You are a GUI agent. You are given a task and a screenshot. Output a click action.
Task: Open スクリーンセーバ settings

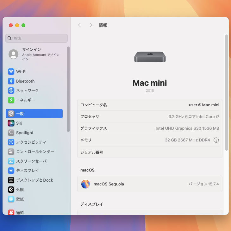pyautogui.click(x=31, y=161)
